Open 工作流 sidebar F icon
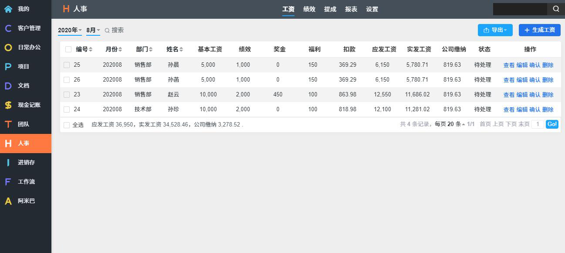This screenshot has width=565, height=253. (8, 181)
